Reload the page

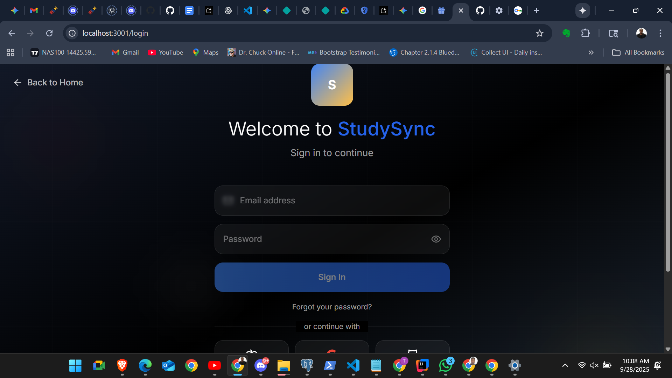tap(49, 33)
